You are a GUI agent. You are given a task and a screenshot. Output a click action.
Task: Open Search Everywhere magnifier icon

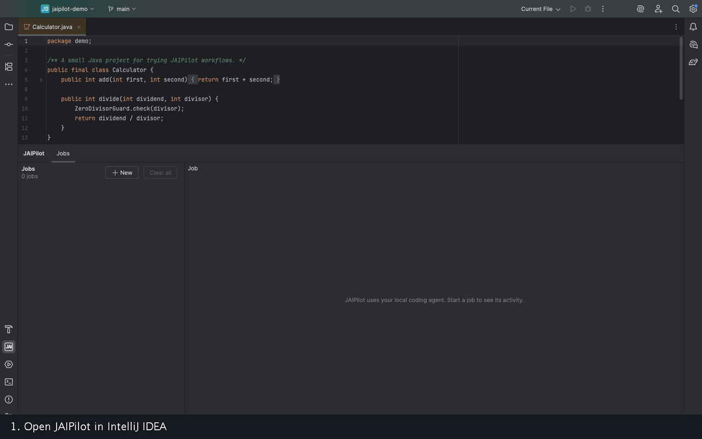[x=676, y=9]
